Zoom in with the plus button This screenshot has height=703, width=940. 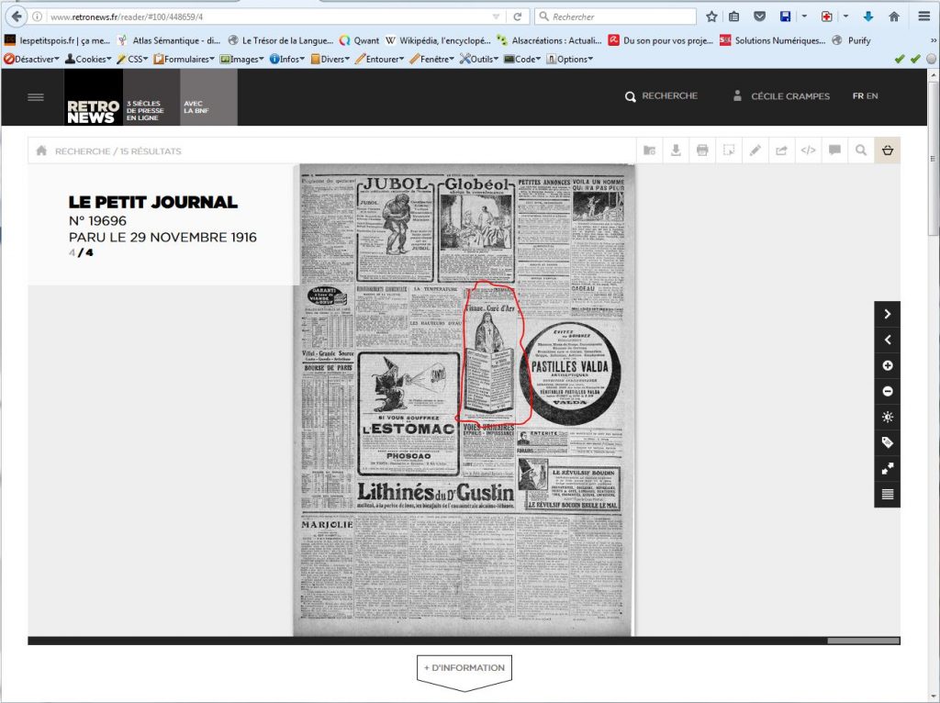pos(887,365)
